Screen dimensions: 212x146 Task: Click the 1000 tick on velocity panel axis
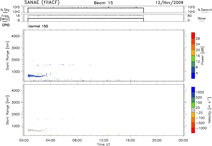coord(16,126)
